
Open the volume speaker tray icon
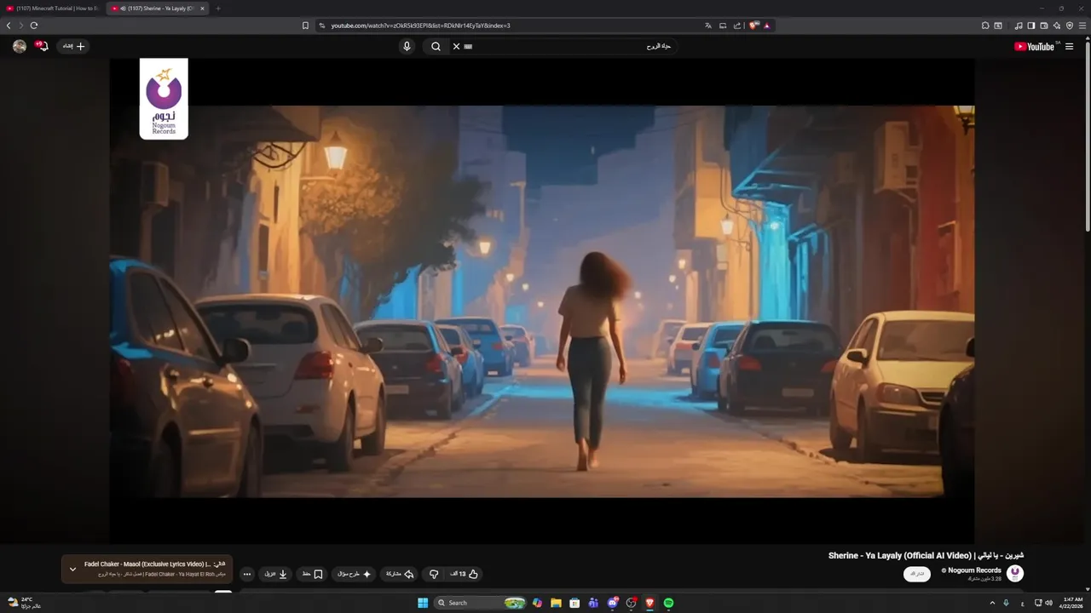point(1048,603)
